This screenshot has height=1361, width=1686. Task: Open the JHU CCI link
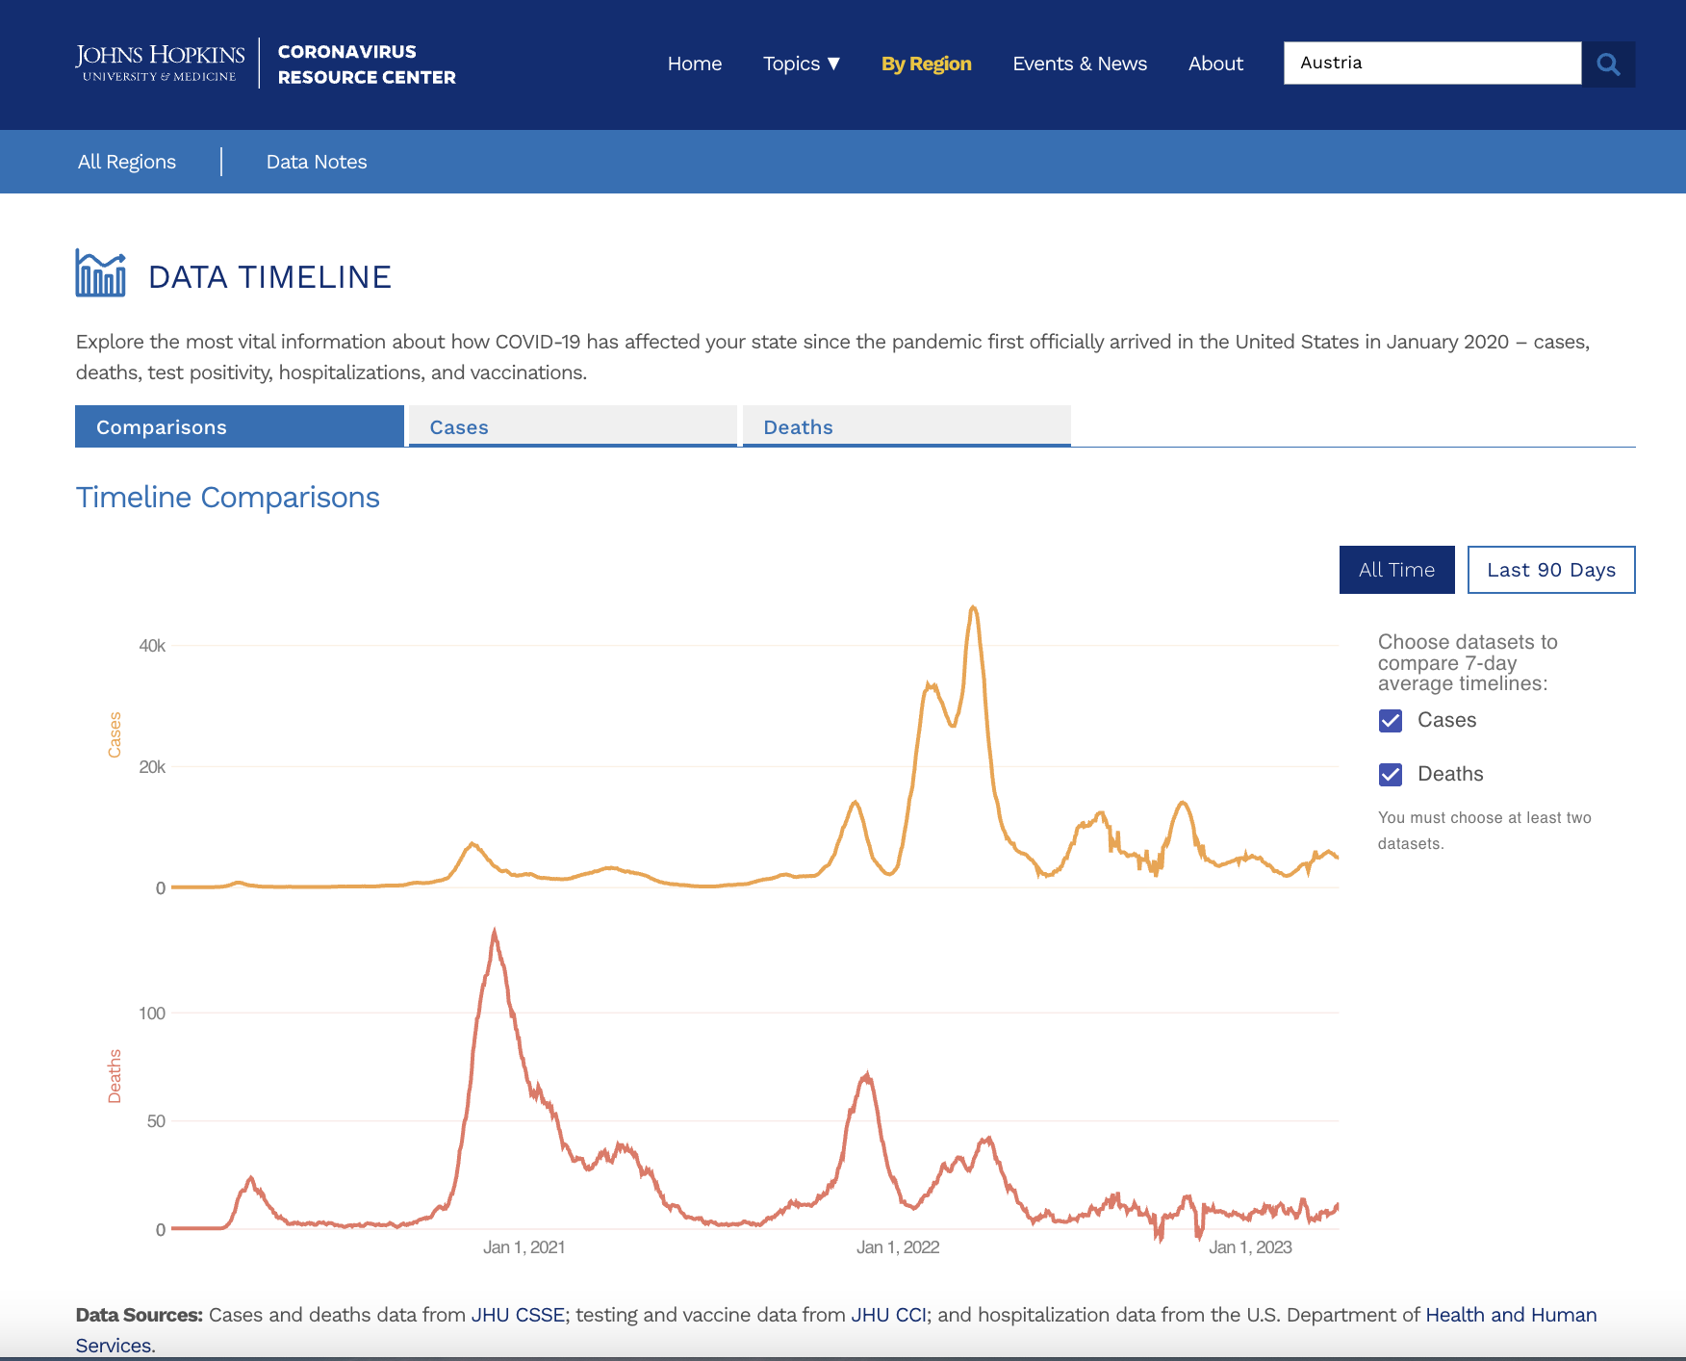pyautogui.click(x=888, y=1315)
